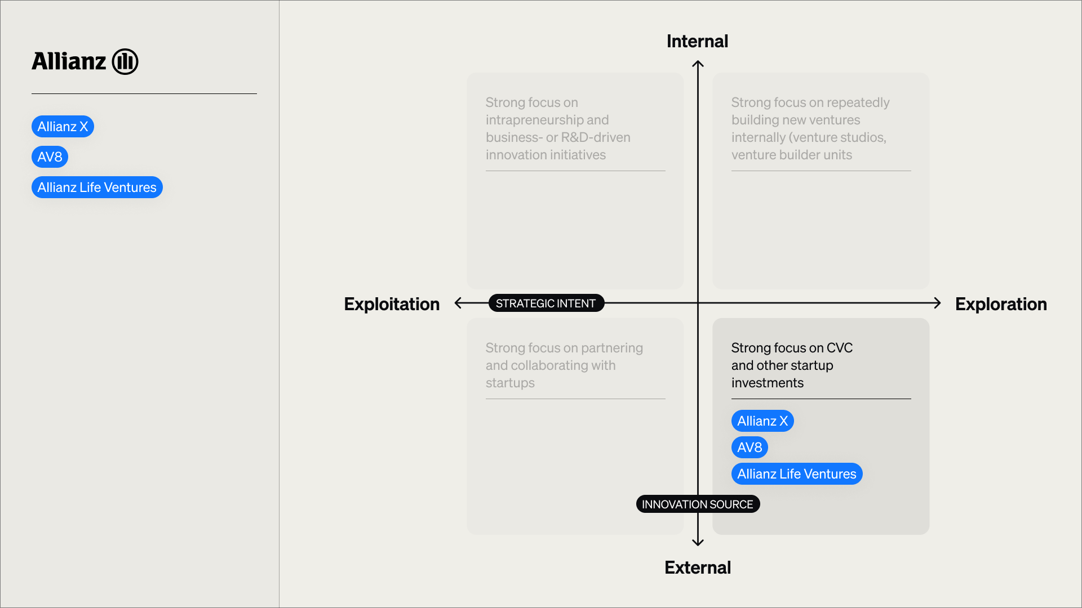This screenshot has width=1082, height=608.
Task: Select the venture studios quadrant card
Action: [821, 181]
